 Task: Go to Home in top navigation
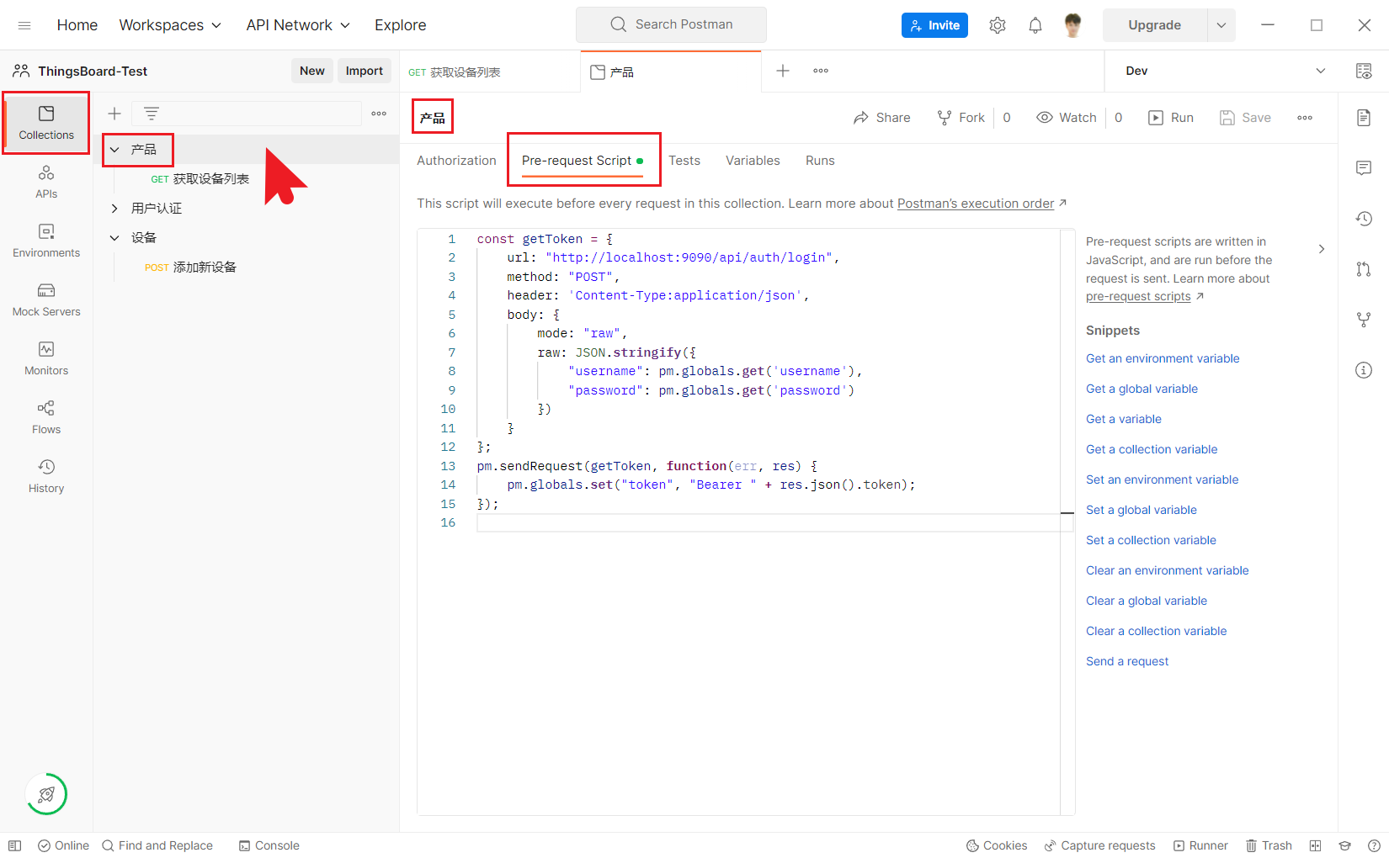coord(77,25)
